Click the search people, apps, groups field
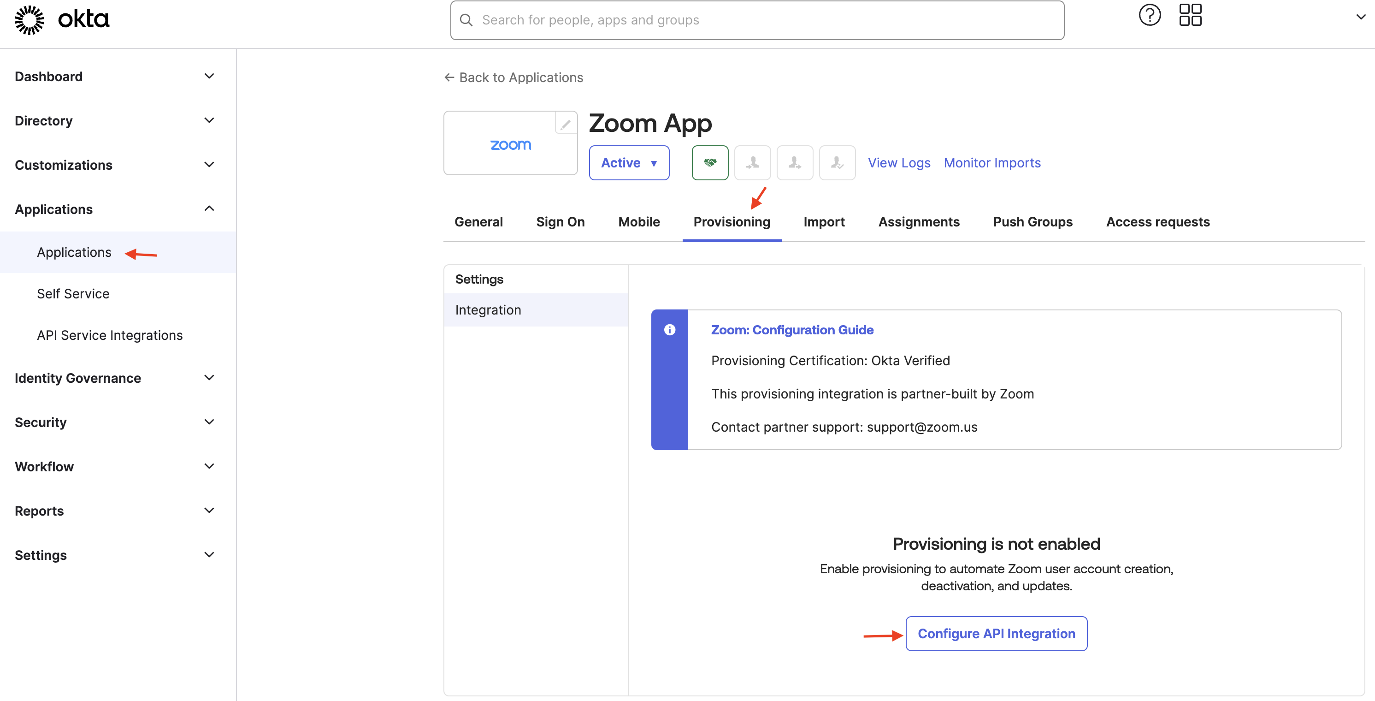This screenshot has height=701, width=1375. 756,20
